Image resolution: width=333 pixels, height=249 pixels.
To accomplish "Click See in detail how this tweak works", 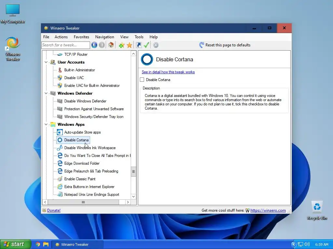I will pyautogui.click(x=168, y=72).
